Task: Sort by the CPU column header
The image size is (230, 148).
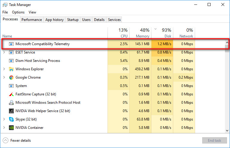Action: click(119, 33)
